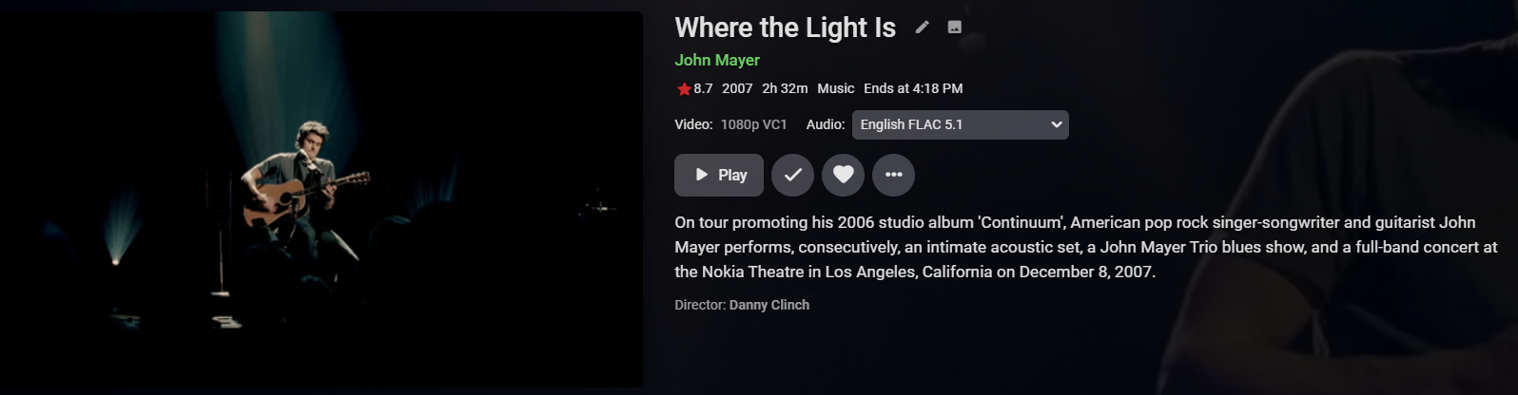Click the pencil edit metadata icon

922,28
